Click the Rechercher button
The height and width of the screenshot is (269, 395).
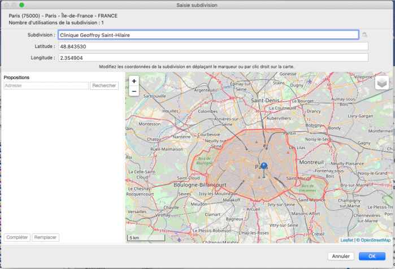[x=105, y=86]
